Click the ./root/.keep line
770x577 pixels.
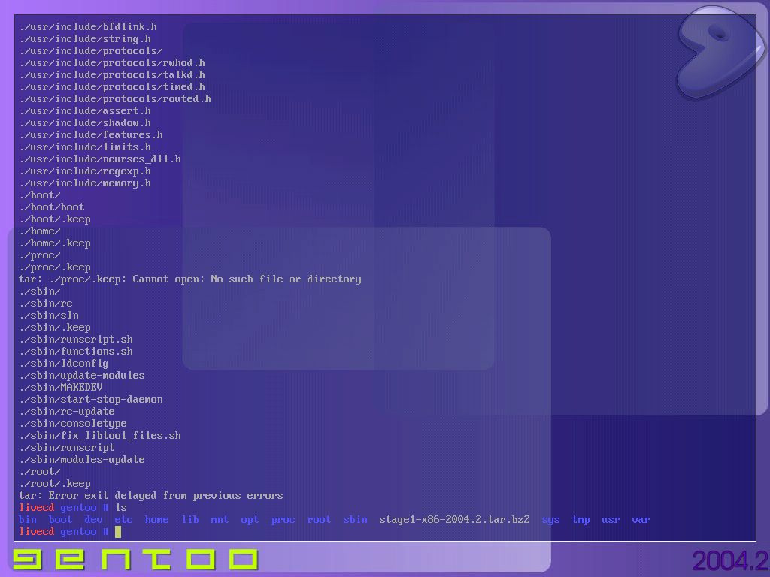click(55, 484)
